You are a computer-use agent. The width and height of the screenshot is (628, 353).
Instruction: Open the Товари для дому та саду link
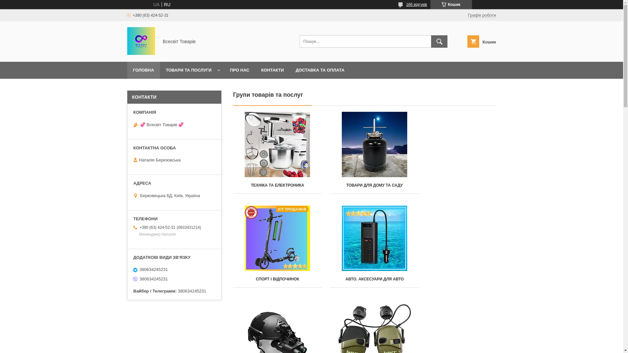pos(375,185)
